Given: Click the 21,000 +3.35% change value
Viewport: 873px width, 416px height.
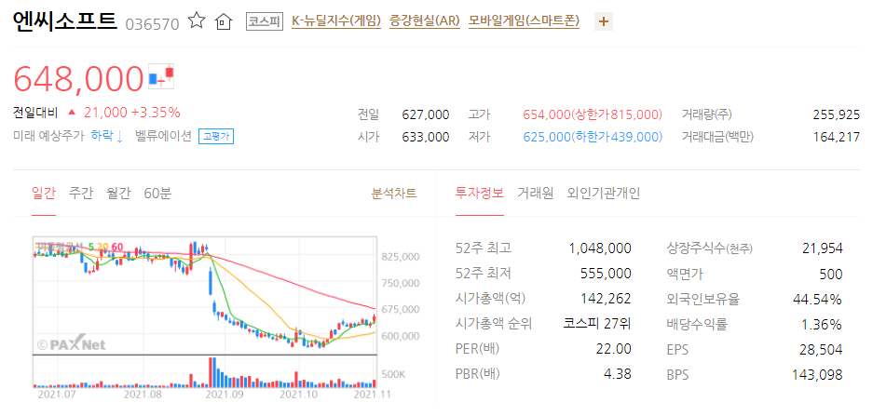Looking at the screenshot, I should (x=132, y=113).
